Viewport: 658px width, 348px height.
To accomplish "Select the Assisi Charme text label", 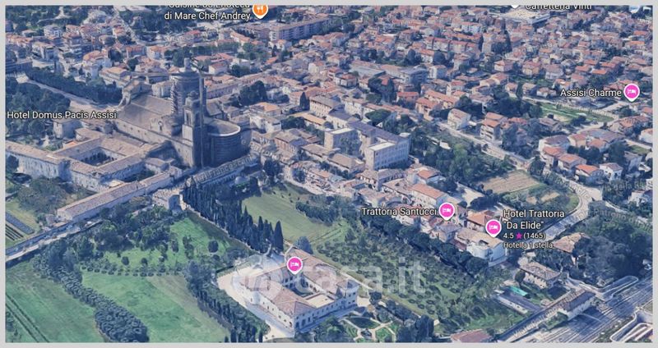I will pyautogui.click(x=591, y=93).
